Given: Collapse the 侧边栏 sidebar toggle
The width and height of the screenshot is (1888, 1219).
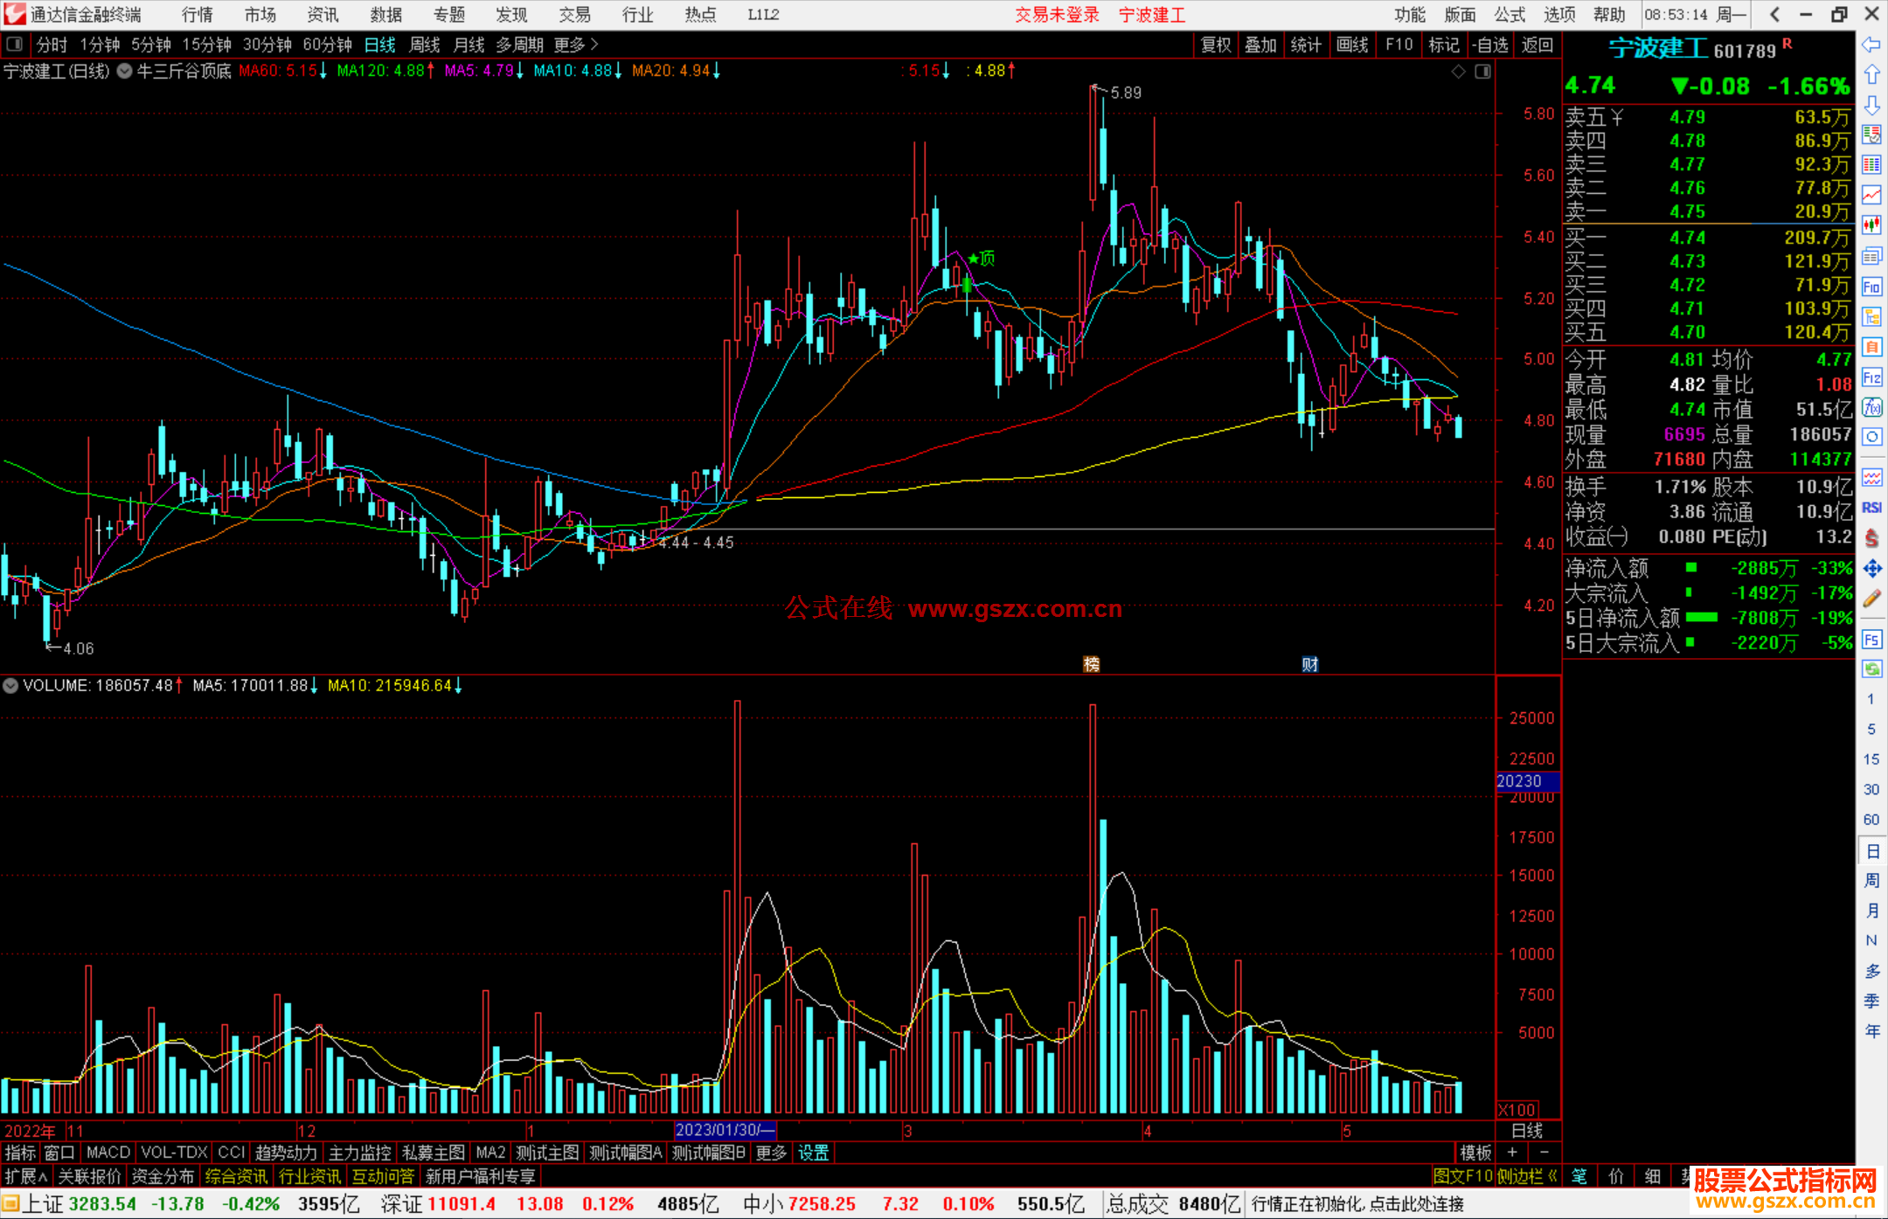Looking at the screenshot, I should pyautogui.click(x=1526, y=1176).
